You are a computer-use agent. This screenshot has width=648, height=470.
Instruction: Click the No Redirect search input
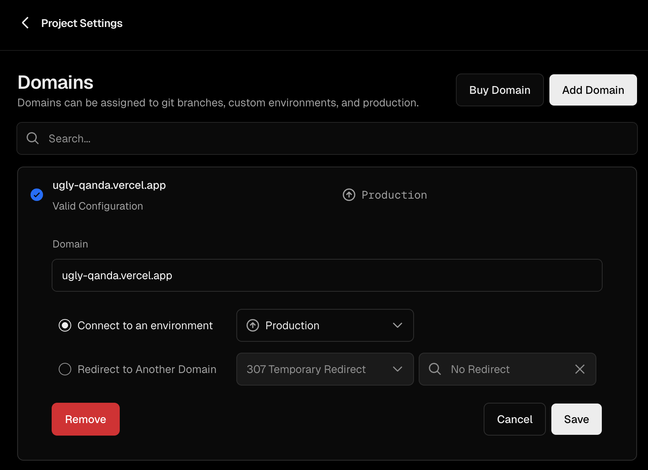508,369
